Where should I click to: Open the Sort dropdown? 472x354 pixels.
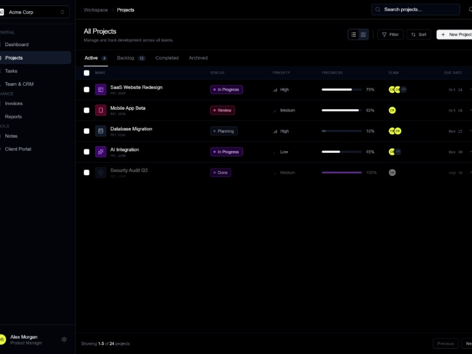pyautogui.click(x=418, y=34)
